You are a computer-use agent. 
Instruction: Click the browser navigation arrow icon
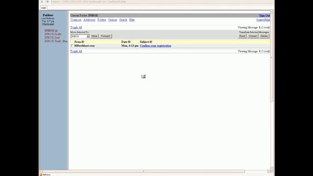click(x=47, y=1)
